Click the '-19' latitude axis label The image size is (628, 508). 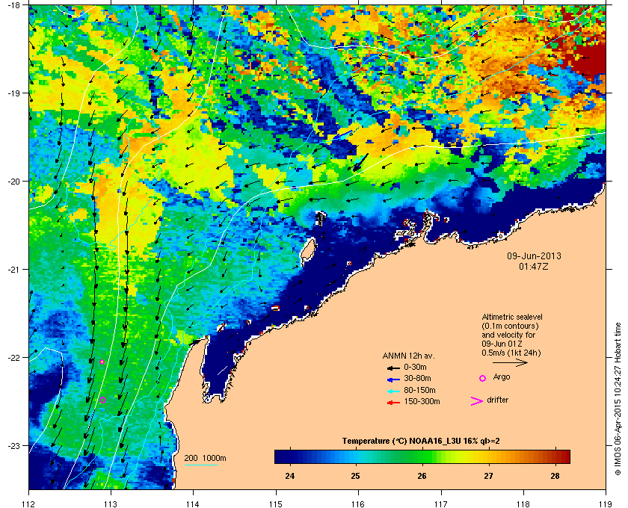(x=13, y=93)
